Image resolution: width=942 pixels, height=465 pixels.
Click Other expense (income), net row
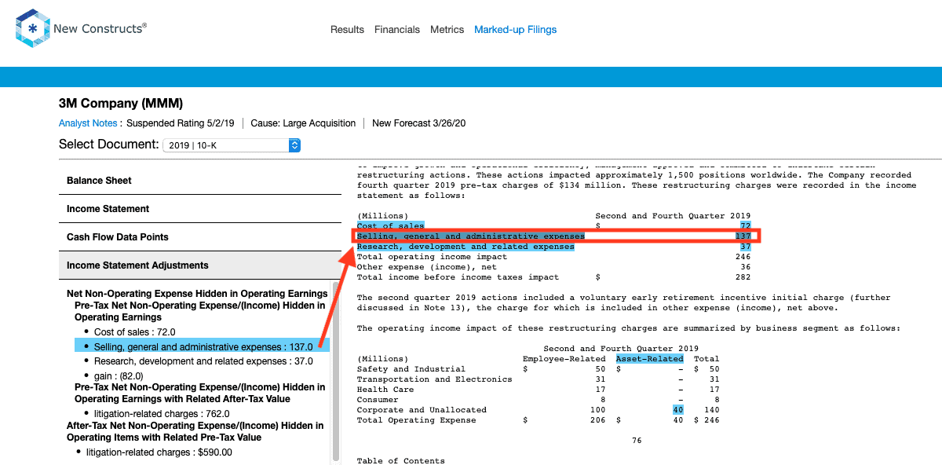pos(554,267)
